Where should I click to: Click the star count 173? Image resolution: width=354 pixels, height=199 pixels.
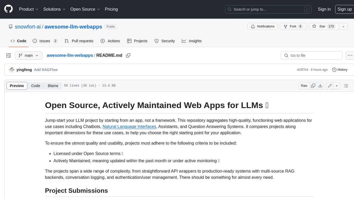[x=331, y=27]
